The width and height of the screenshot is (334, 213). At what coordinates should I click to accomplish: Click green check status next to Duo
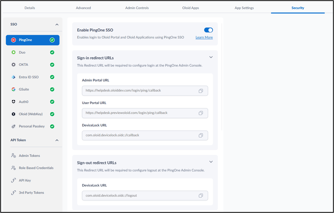pos(52,52)
